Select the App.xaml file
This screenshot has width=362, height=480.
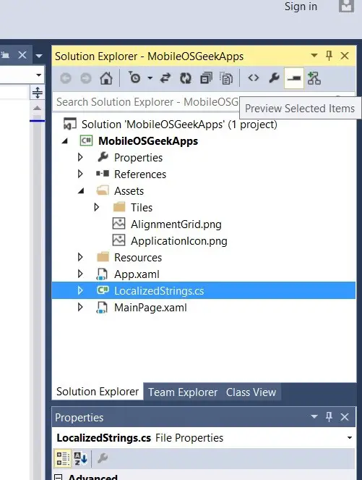[137, 274]
